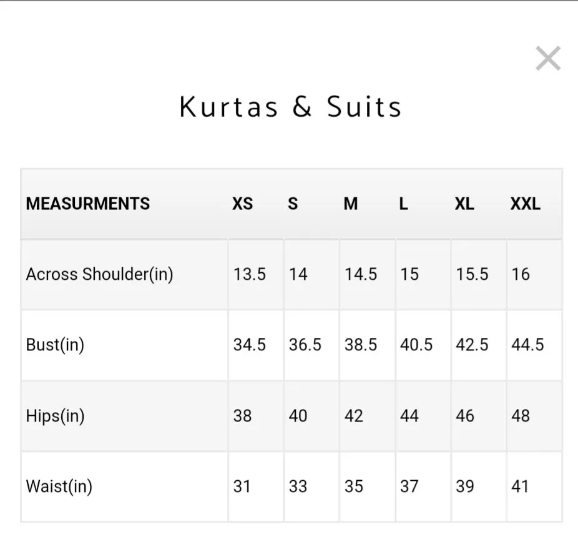
Task: Select the 44 hips value for L
Action: tap(409, 416)
